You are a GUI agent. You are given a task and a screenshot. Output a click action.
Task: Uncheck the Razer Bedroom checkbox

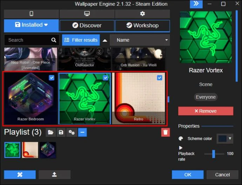[52, 78]
